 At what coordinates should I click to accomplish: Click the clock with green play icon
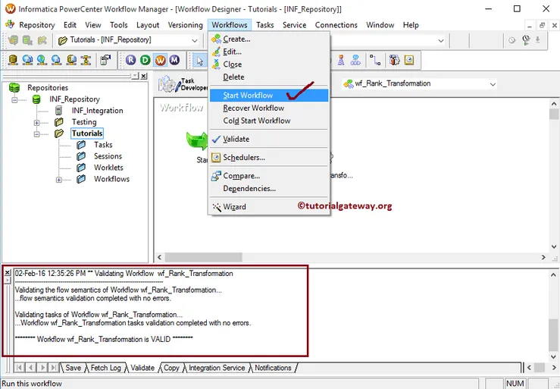pyautogui.click(x=526, y=40)
